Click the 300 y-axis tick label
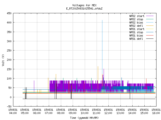The image size is (161, 120). (x=9, y=41)
